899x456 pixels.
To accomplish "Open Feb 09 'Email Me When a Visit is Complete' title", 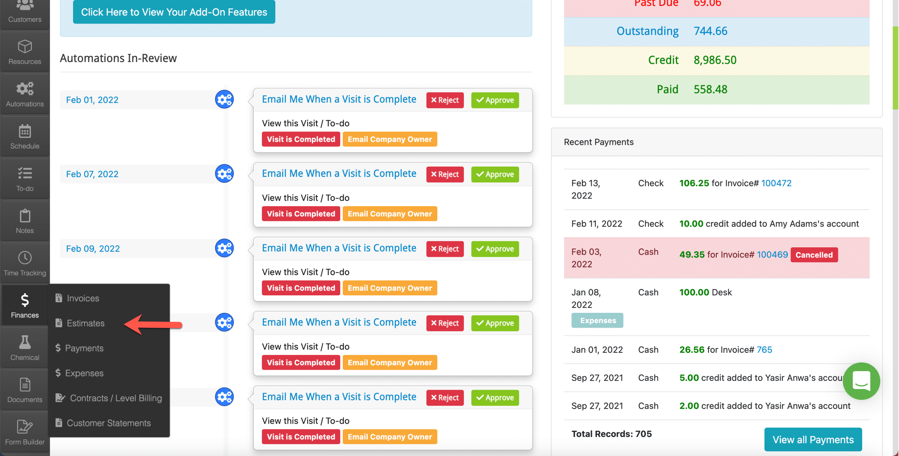I will pos(339,248).
